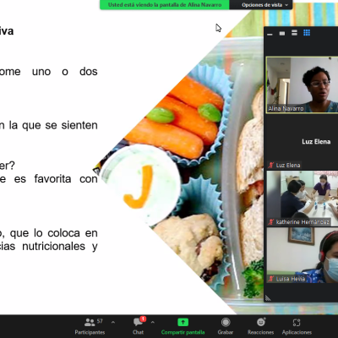Switch video panel to single-speaker thumbnail view
Image resolution: width=338 pixels, height=338 pixels.
(282, 33)
